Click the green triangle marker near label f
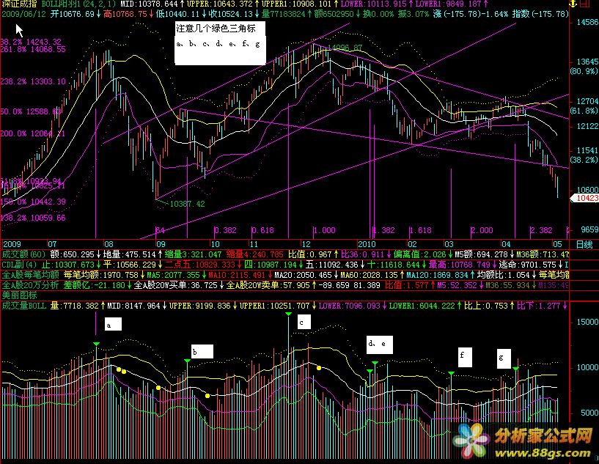599x464 pixels. tap(452, 374)
